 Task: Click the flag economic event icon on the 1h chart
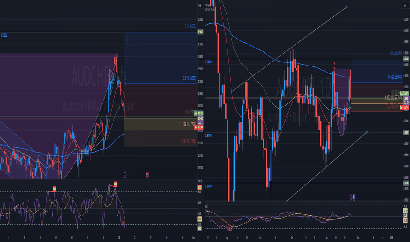[147, 175]
